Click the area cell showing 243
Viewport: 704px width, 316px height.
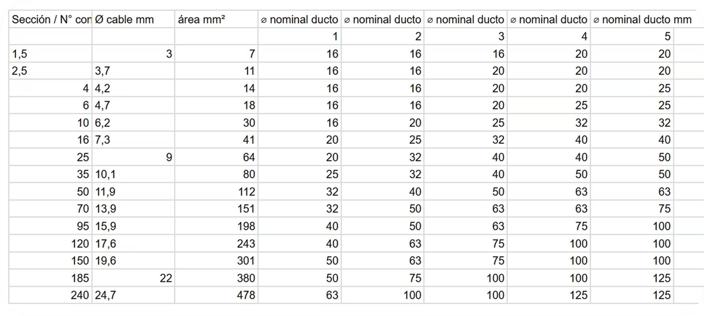216,244
